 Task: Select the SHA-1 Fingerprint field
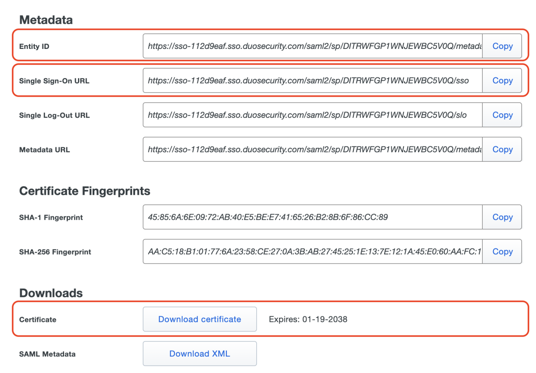pos(313,217)
